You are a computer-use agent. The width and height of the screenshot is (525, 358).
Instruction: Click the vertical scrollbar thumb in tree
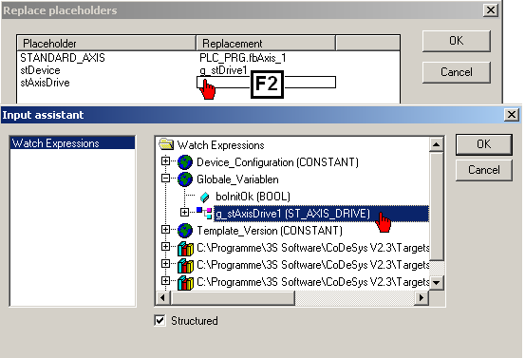pyautogui.click(x=436, y=206)
